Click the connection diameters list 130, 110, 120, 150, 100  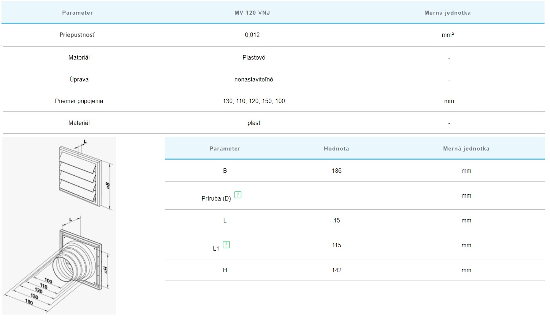[254, 101]
